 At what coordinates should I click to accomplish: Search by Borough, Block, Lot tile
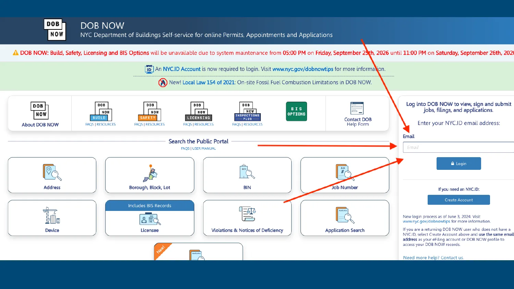click(x=150, y=175)
